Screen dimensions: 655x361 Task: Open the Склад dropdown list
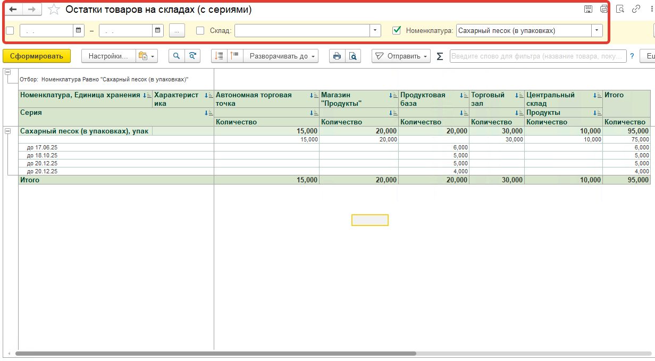tap(376, 30)
